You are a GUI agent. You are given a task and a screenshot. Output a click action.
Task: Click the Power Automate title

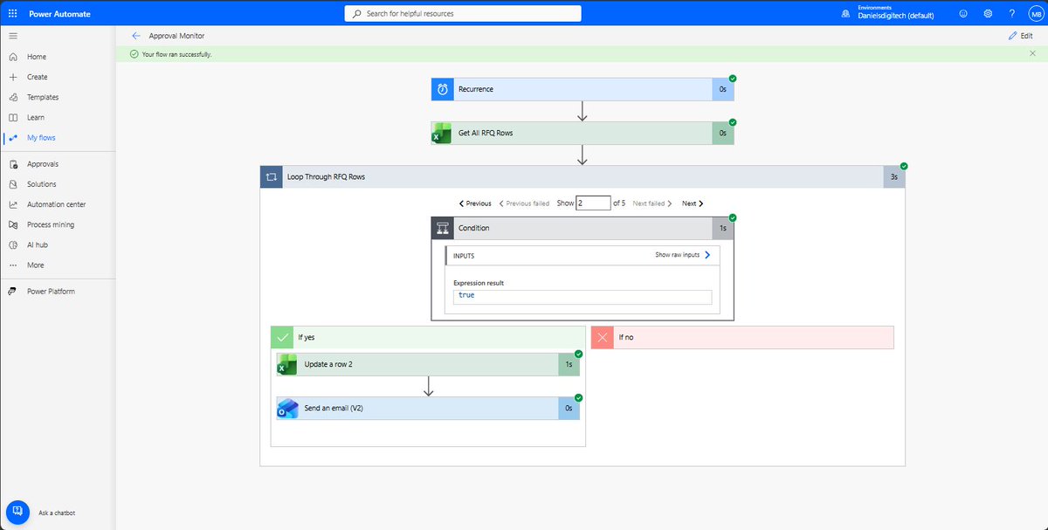pyautogui.click(x=61, y=13)
